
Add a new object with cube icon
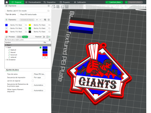53,7
